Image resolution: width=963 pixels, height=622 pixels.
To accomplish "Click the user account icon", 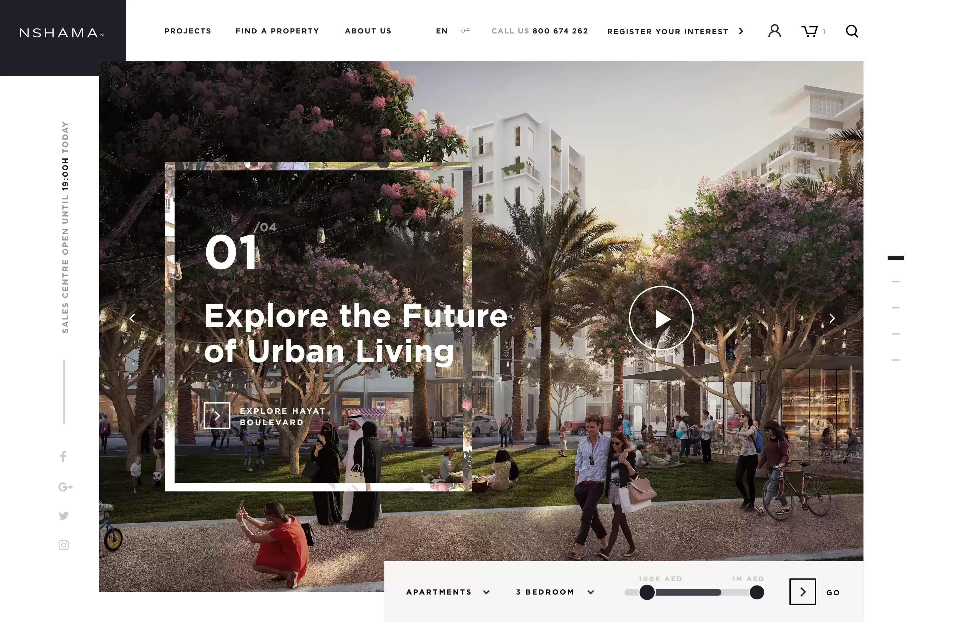I will 774,31.
